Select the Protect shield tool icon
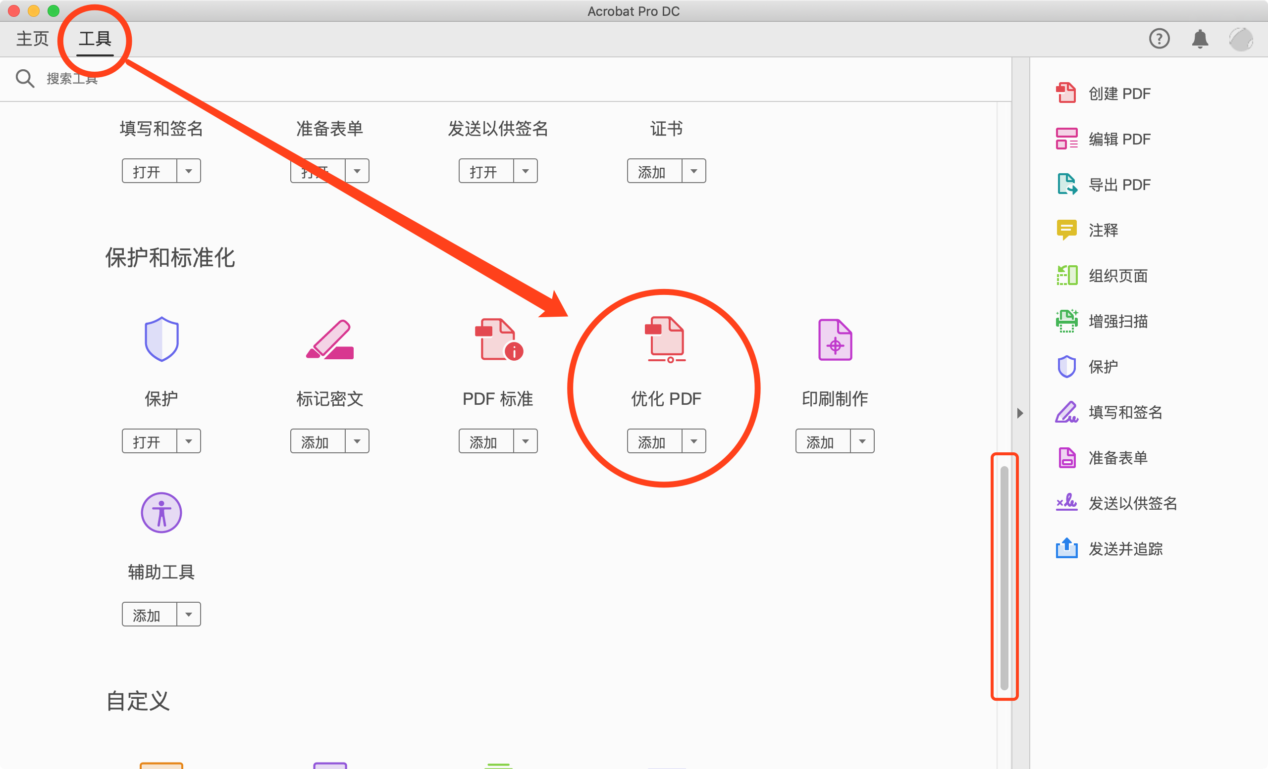 click(161, 339)
